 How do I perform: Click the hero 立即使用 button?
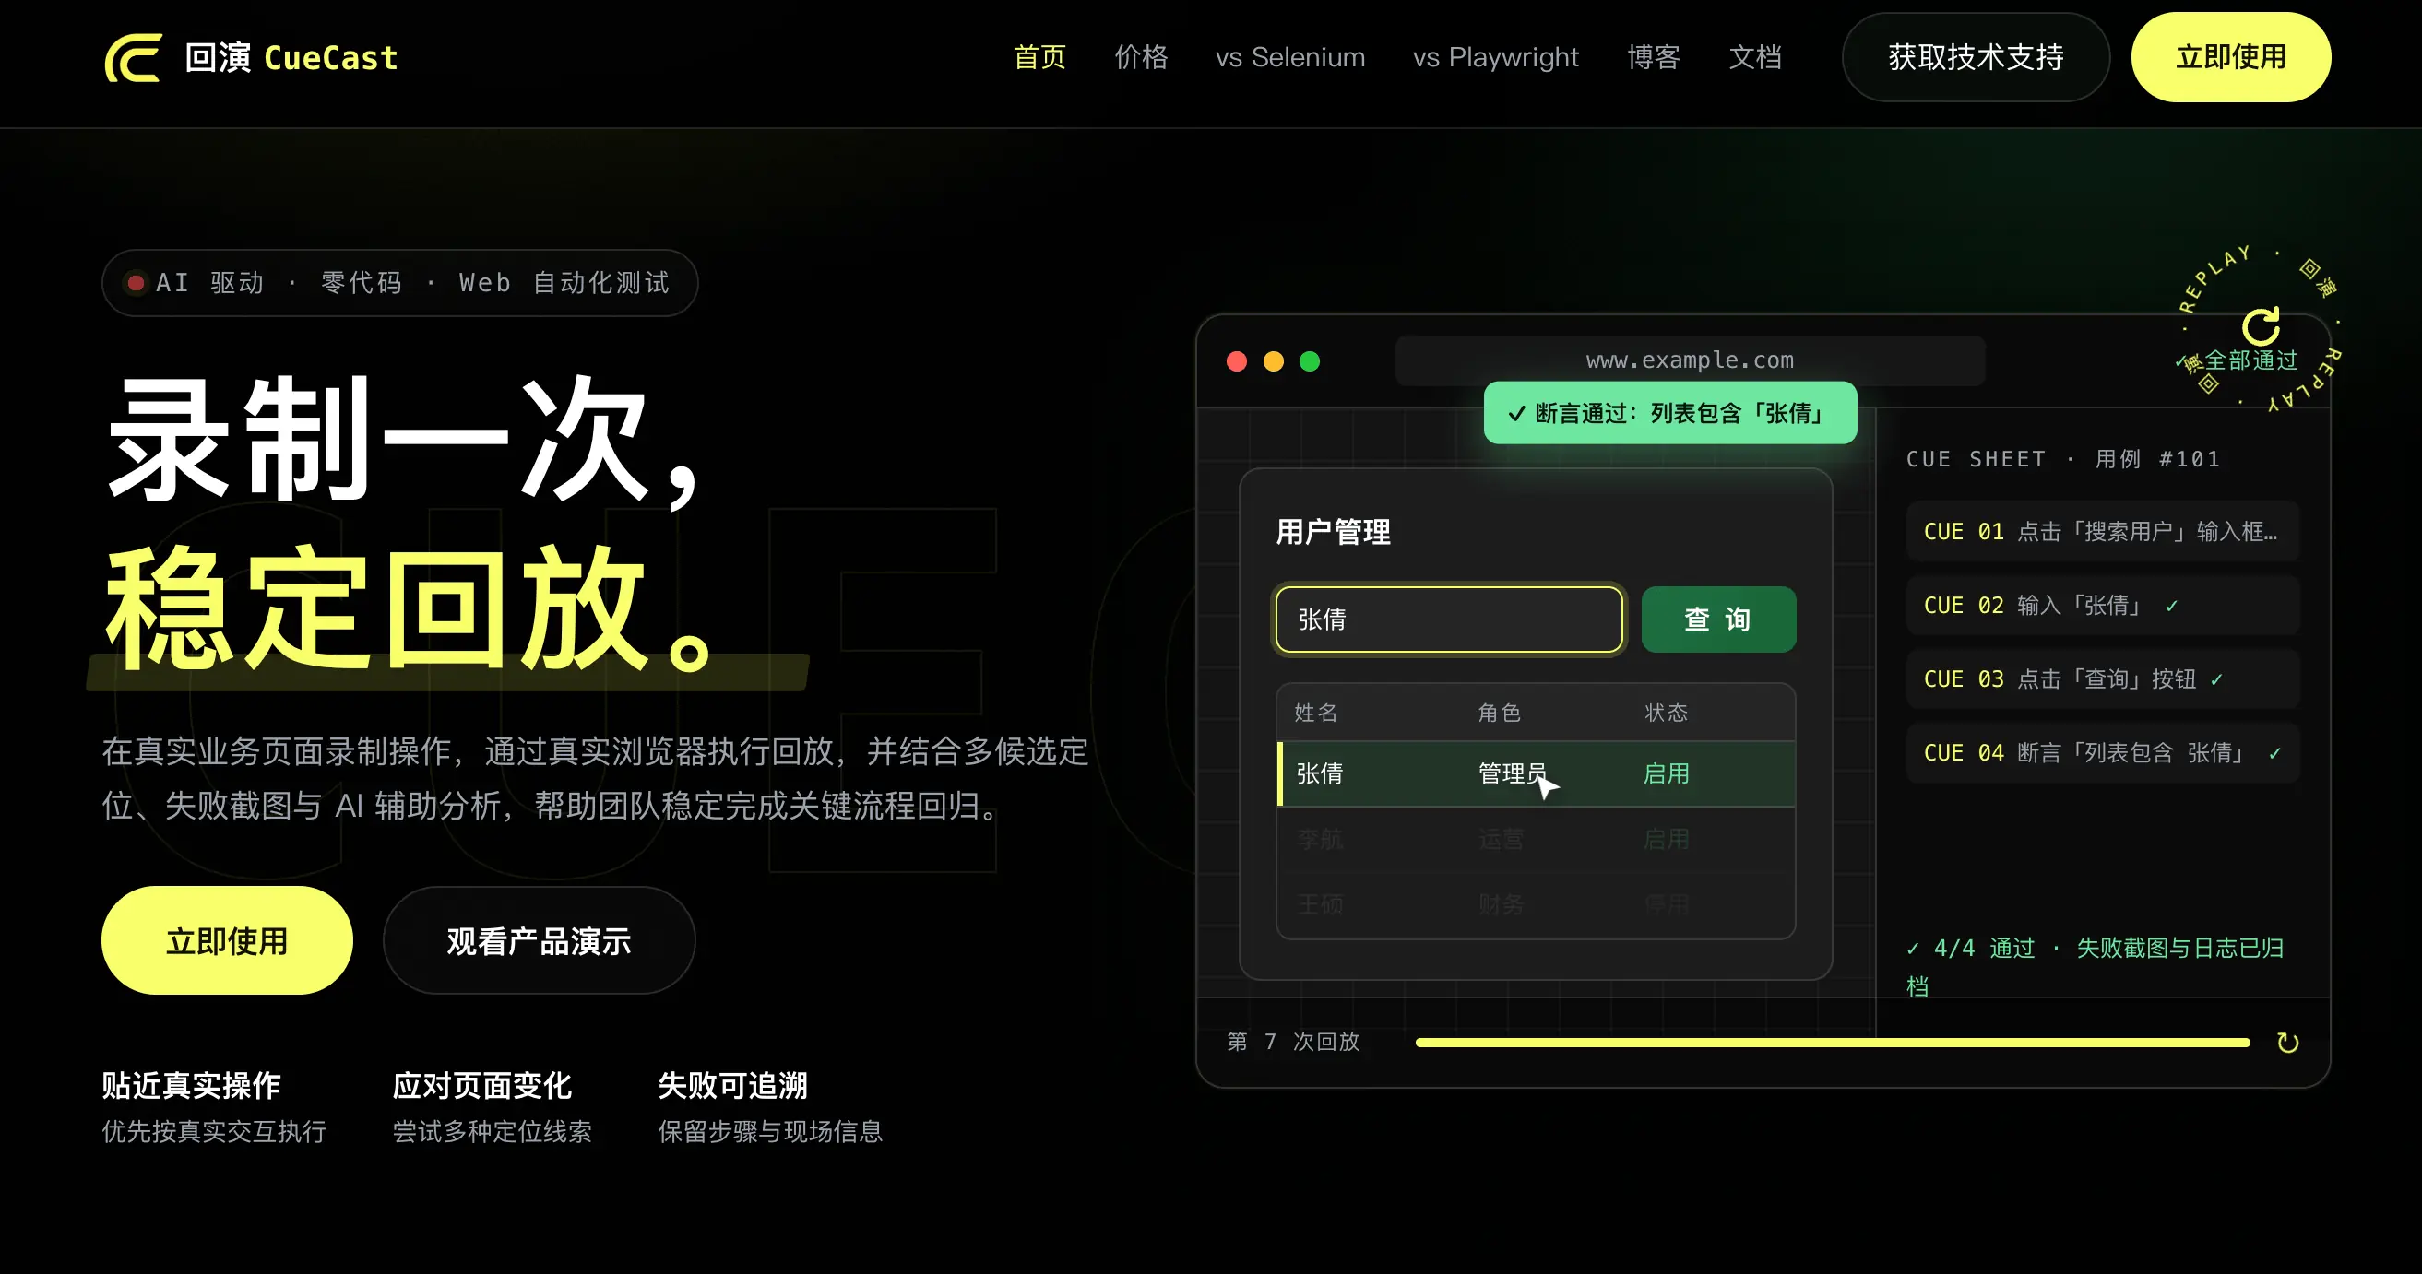227,940
